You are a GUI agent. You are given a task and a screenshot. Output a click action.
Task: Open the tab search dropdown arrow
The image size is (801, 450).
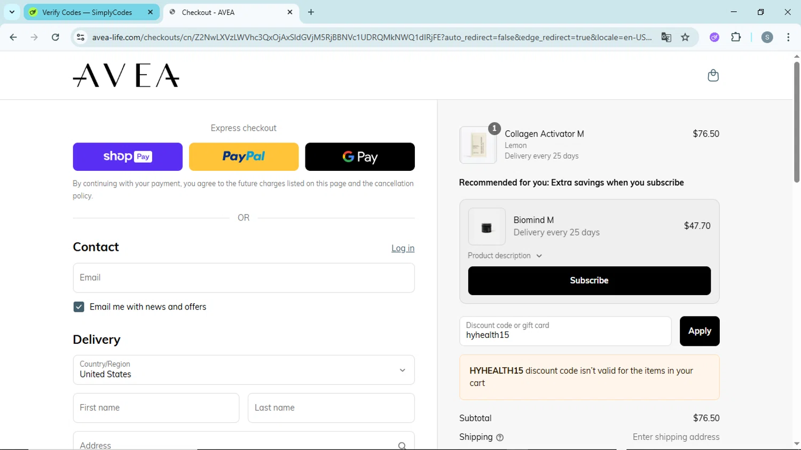click(12, 12)
